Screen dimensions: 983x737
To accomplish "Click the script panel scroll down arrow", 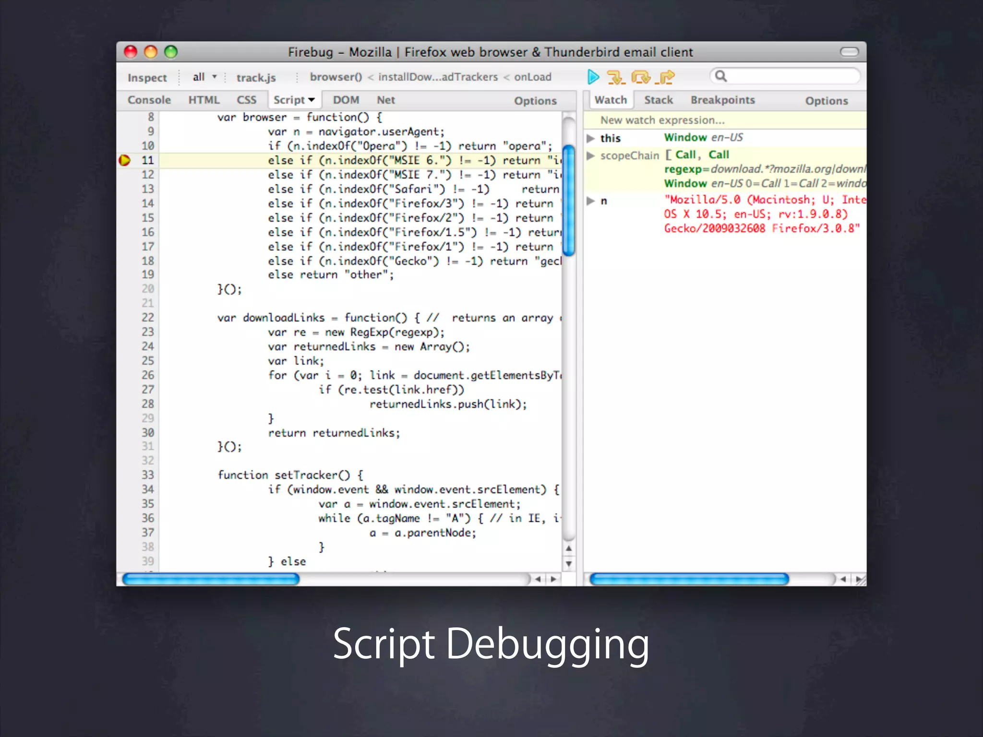I will coord(569,563).
